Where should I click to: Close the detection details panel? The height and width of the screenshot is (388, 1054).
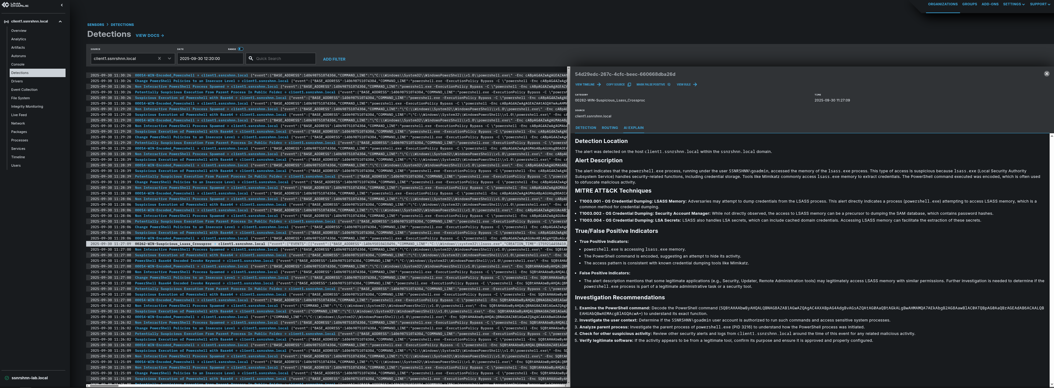coord(1047,74)
